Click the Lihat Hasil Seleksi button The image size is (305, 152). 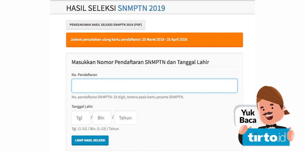[x=90, y=140]
